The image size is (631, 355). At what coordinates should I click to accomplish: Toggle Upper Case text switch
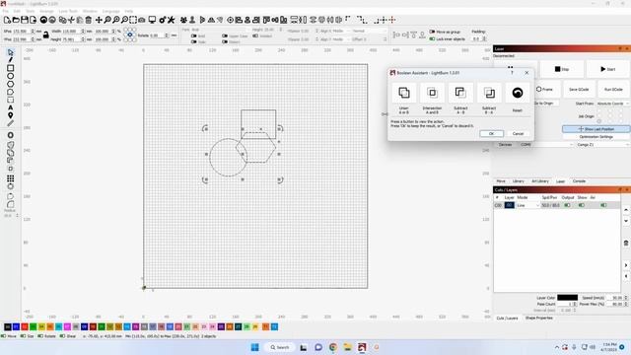point(225,36)
